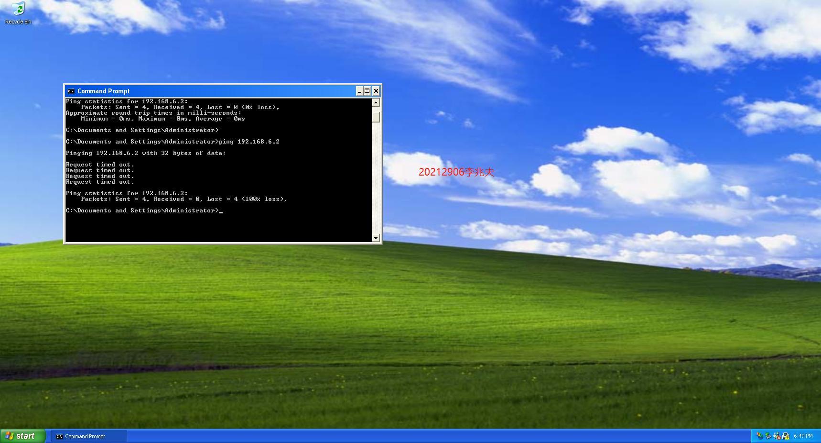Click the 6:49 PM system clock
The width and height of the screenshot is (821, 443).
pyautogui.click(x=803, y=436)
